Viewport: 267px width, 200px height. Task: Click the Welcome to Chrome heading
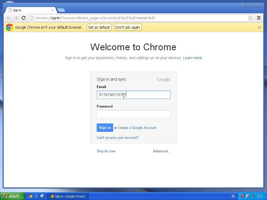(x=133, y=47)
